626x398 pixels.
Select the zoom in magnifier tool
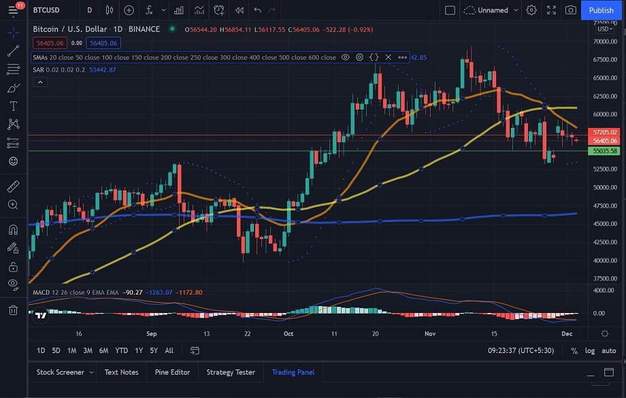point(13,204)
